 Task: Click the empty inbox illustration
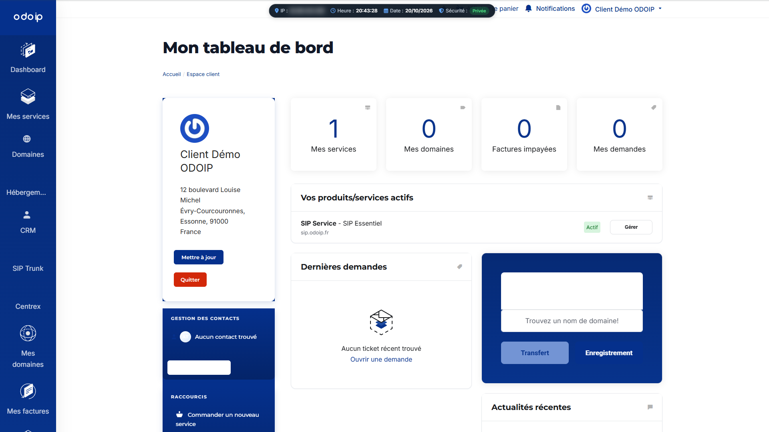click(381, 322)
